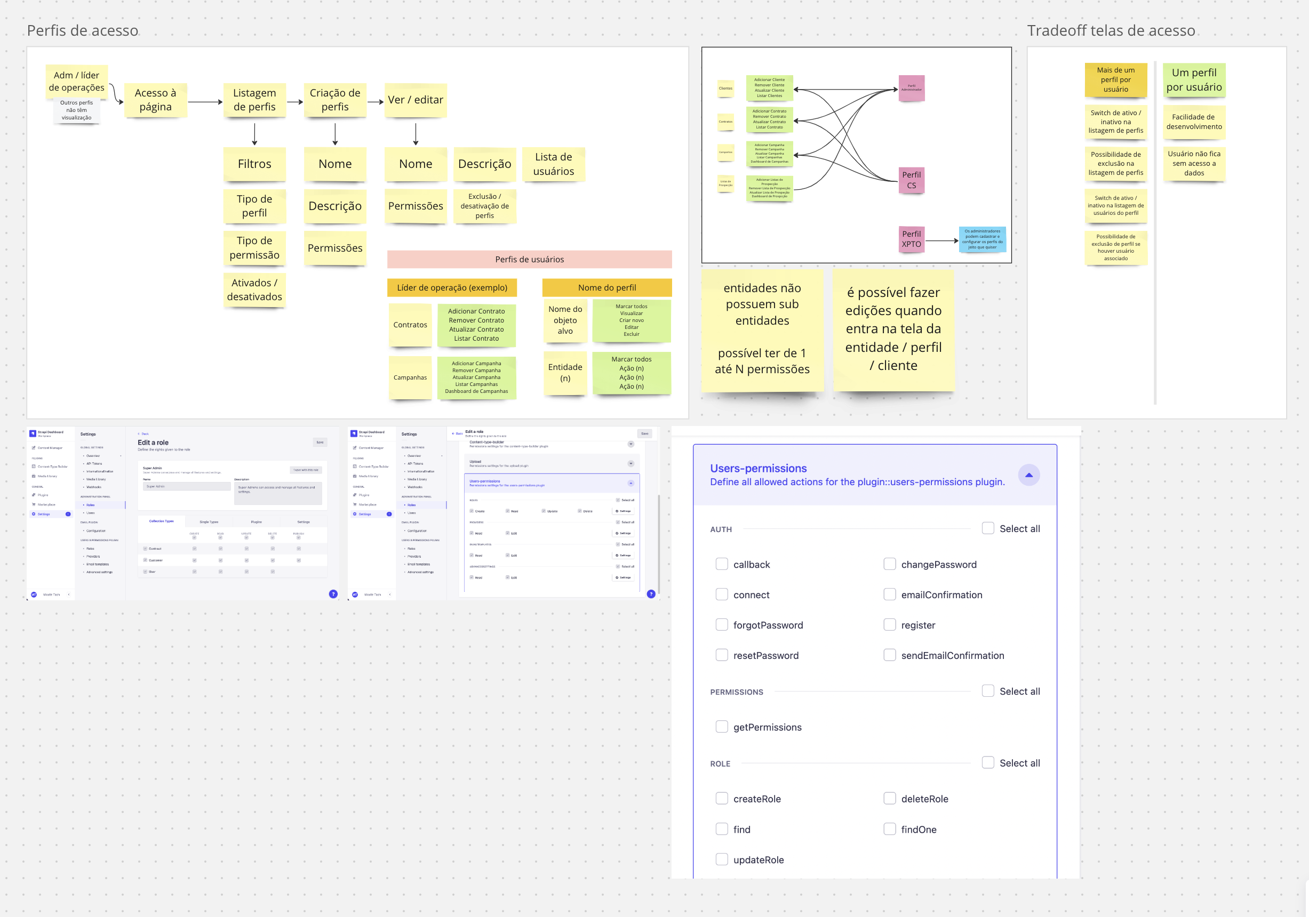
Task: Click Save button beside large Edit a role title
Action: click(x=320, y=443)
